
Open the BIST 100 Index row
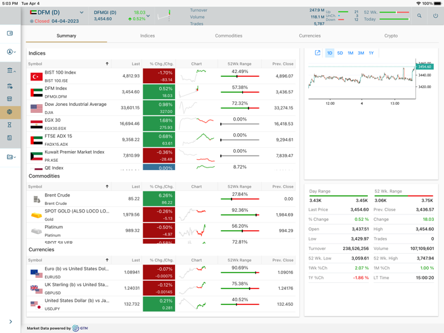click(161, 76)
